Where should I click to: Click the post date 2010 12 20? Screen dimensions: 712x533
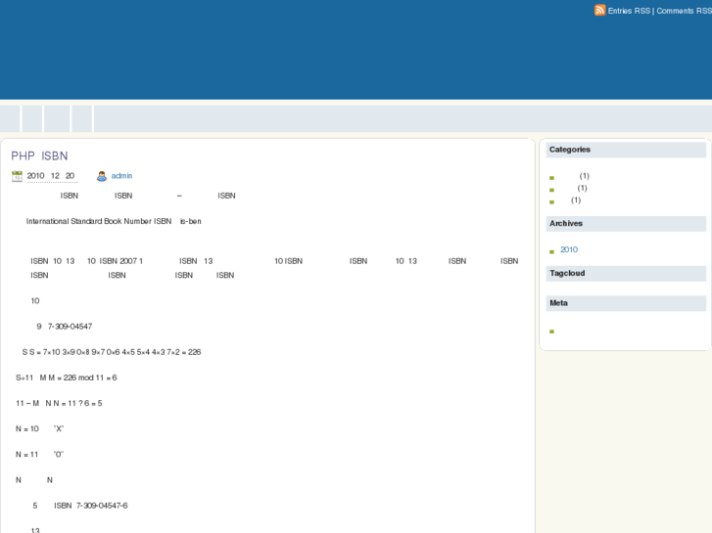(x=51, y=176)
